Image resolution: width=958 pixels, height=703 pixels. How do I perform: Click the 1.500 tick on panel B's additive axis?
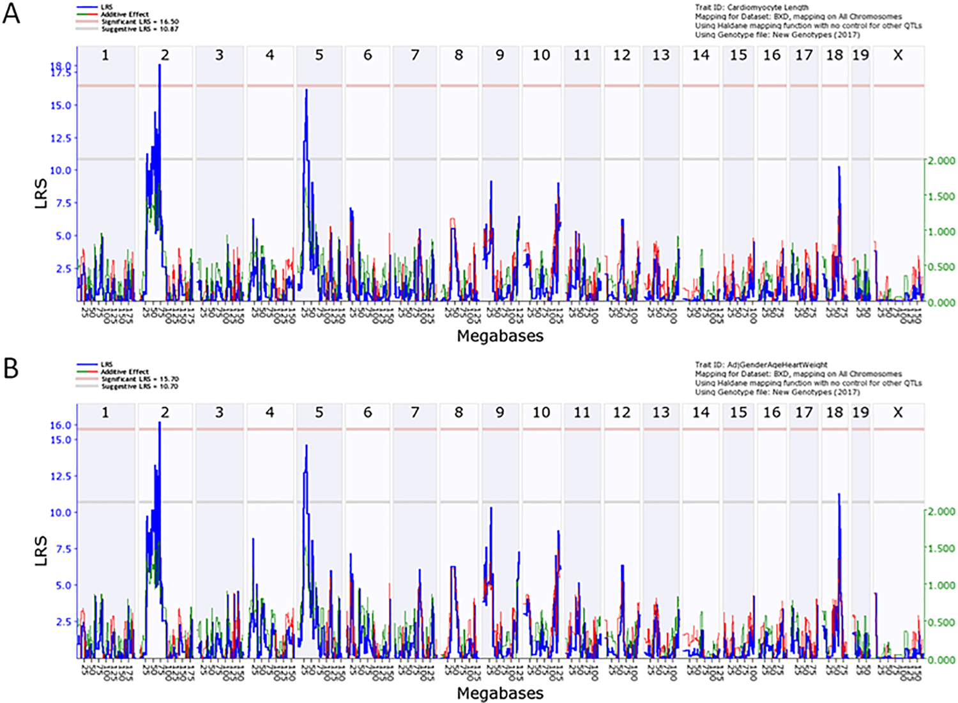pyautogui.click(x=942, y=548)
